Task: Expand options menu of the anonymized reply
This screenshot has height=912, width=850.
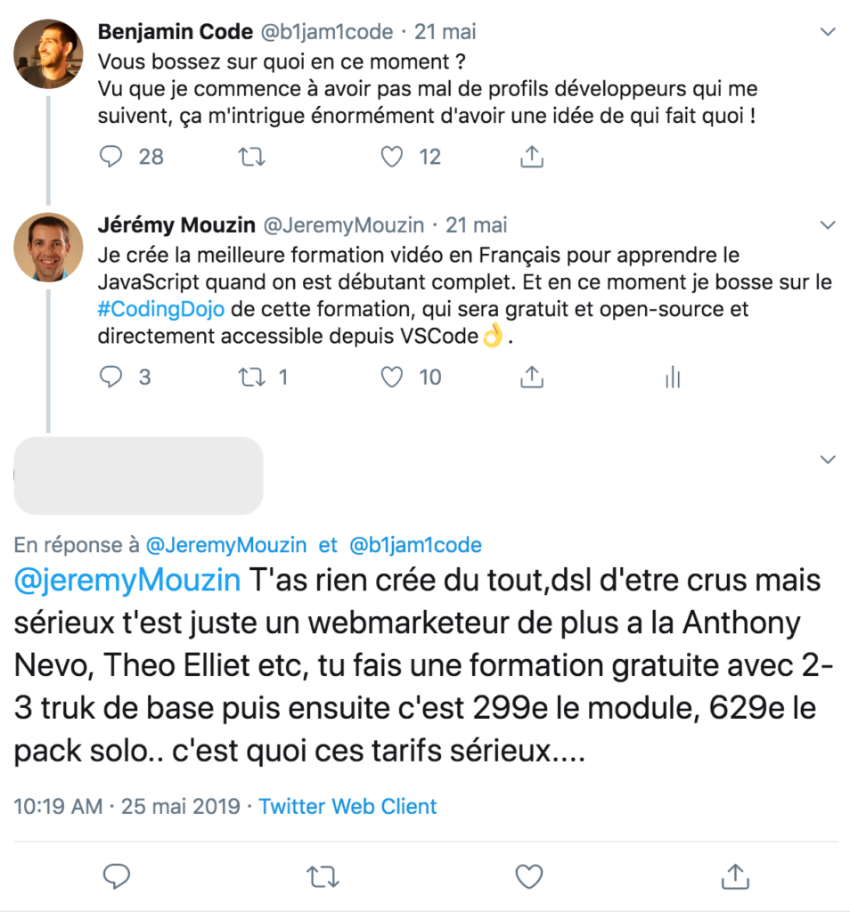Action: click(828, 460)
